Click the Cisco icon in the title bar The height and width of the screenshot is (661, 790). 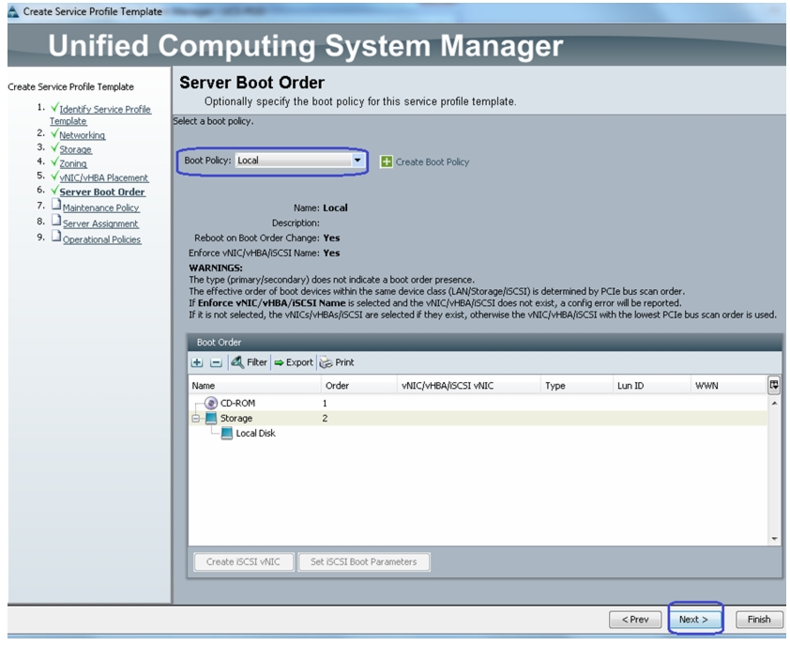(13, 11)
